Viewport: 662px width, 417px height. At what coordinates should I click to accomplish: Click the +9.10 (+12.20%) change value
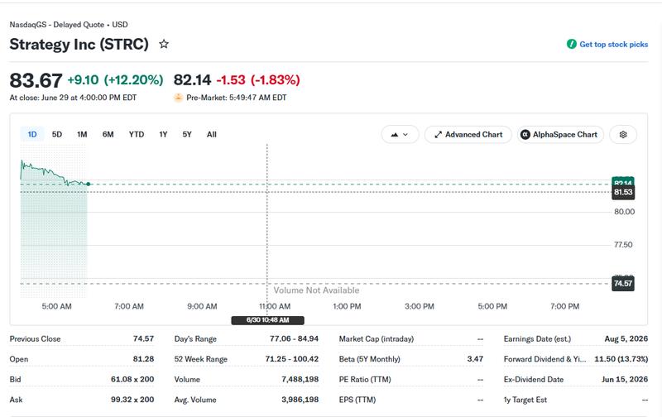115,79
